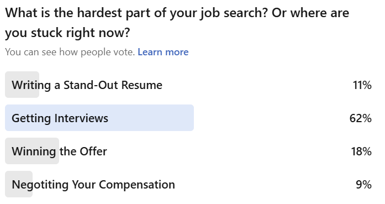Click gray progress bar behind 'Writing'
The width and height of the screenshot is (385, 204).
coord(22,85)
